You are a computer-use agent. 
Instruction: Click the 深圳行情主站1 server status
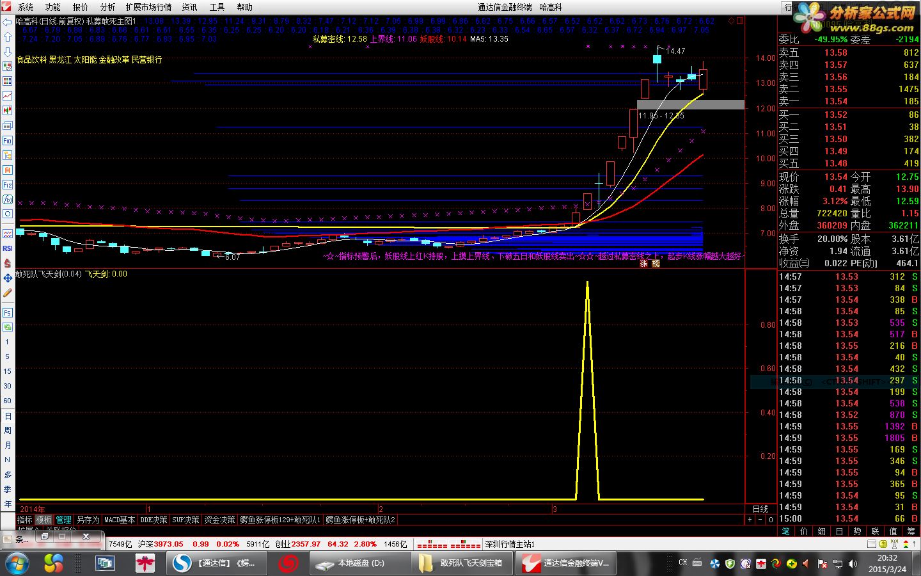[x=510, y=544]
